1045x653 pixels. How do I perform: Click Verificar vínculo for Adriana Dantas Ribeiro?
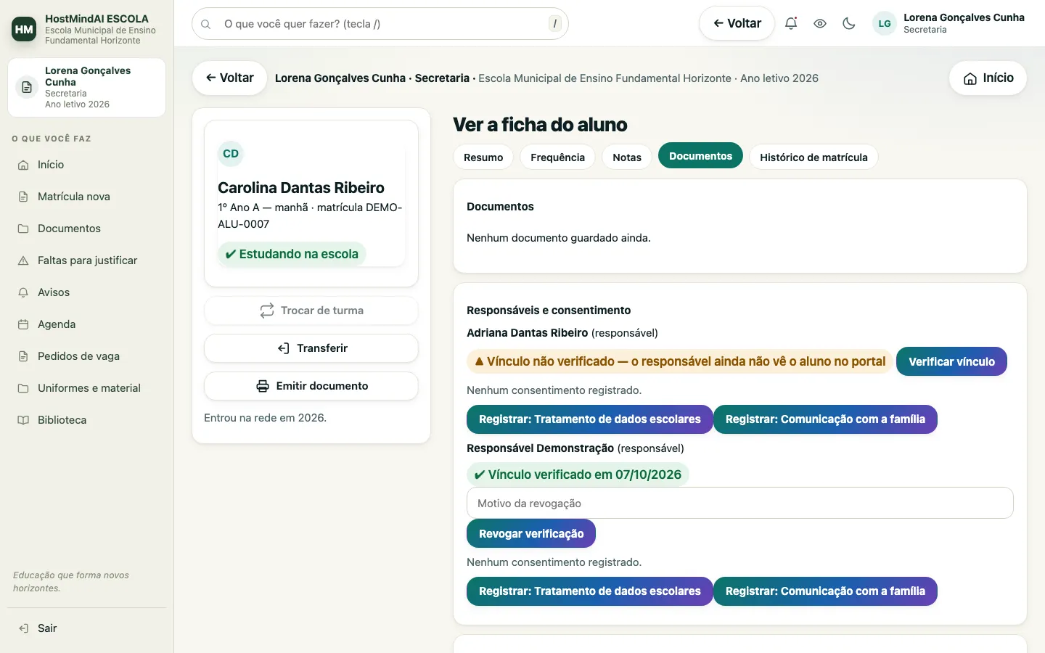click(951, 361)
